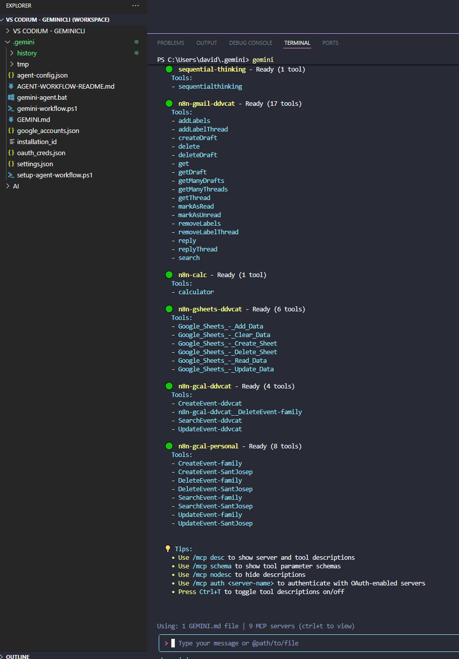This screenshot has width=459, height=659.
Task: Switch to the PROBLEMS tab
Action: (170, 43)
